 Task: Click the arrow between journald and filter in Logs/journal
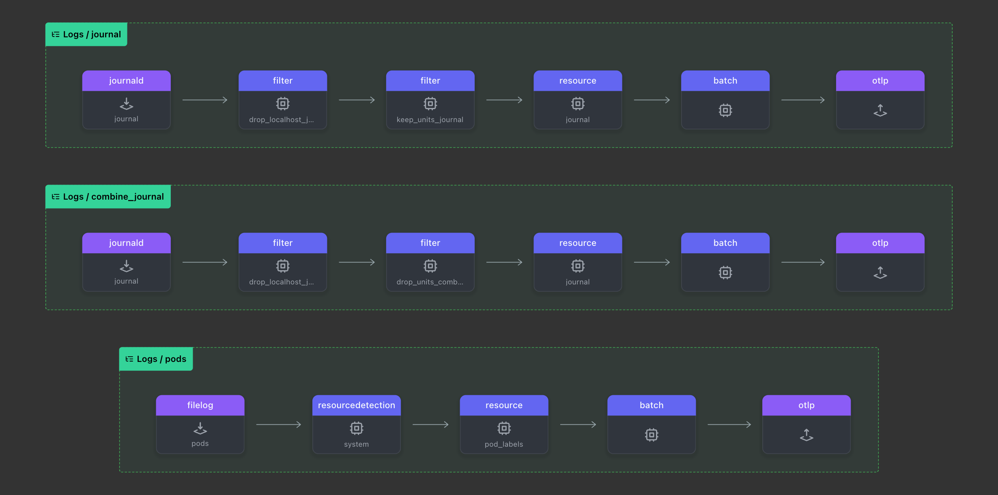pos(205,100)
